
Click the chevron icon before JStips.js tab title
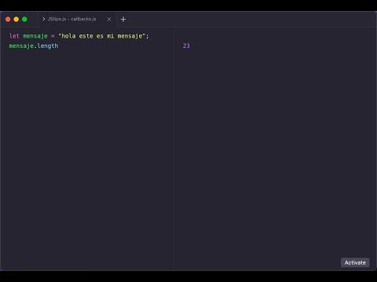44,19
